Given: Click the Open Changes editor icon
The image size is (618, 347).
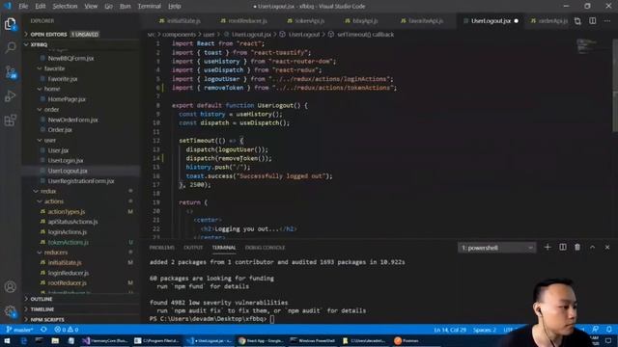Looking at the screenshot, I should point(577,21).
